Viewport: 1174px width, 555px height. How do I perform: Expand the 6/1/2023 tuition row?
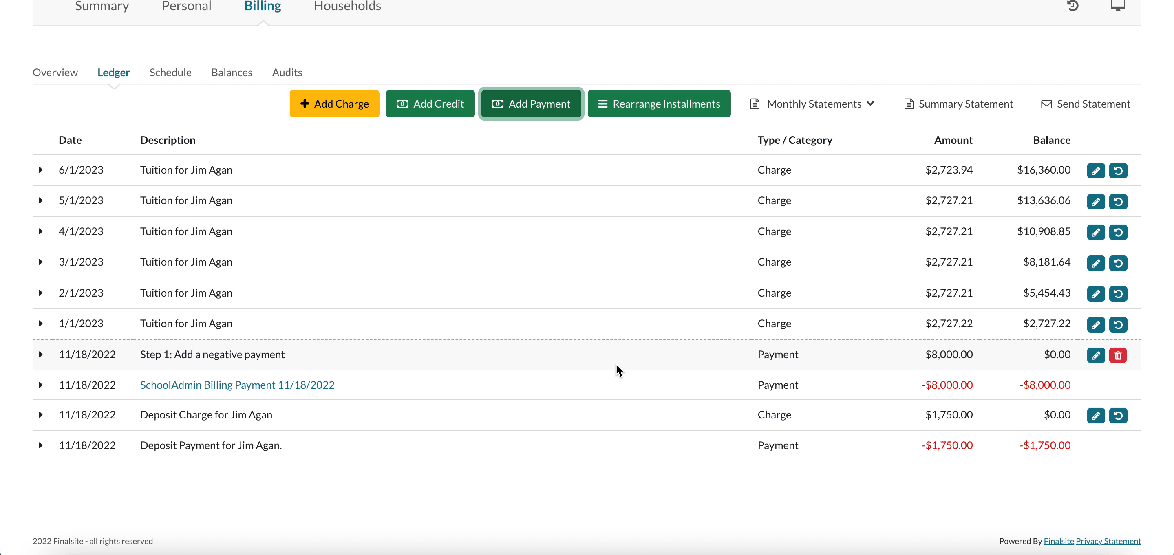tap(41, 170)
